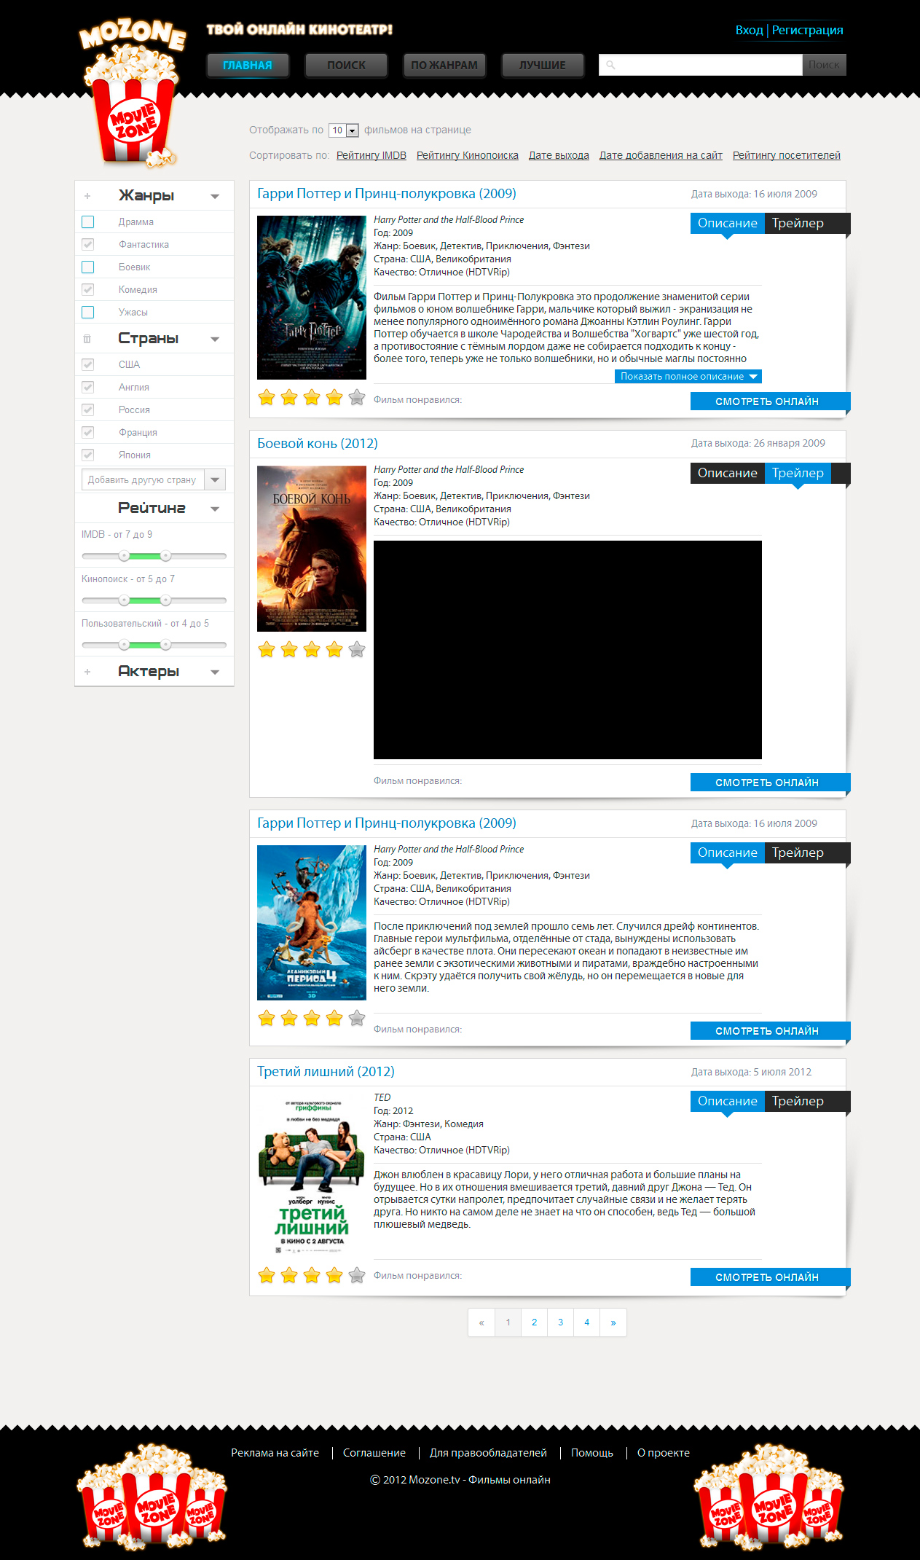Sort by Рейтингу IMDB
This screenshot has height=1560, width=920.
(x=371, y=155)
